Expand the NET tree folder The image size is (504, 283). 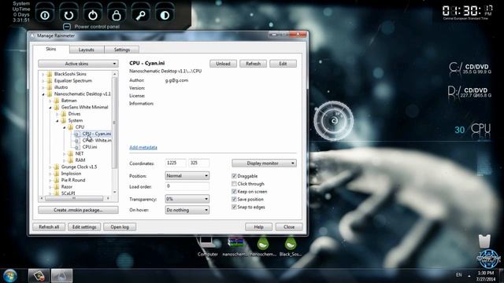pyautogui.click(x=65, y=154)
